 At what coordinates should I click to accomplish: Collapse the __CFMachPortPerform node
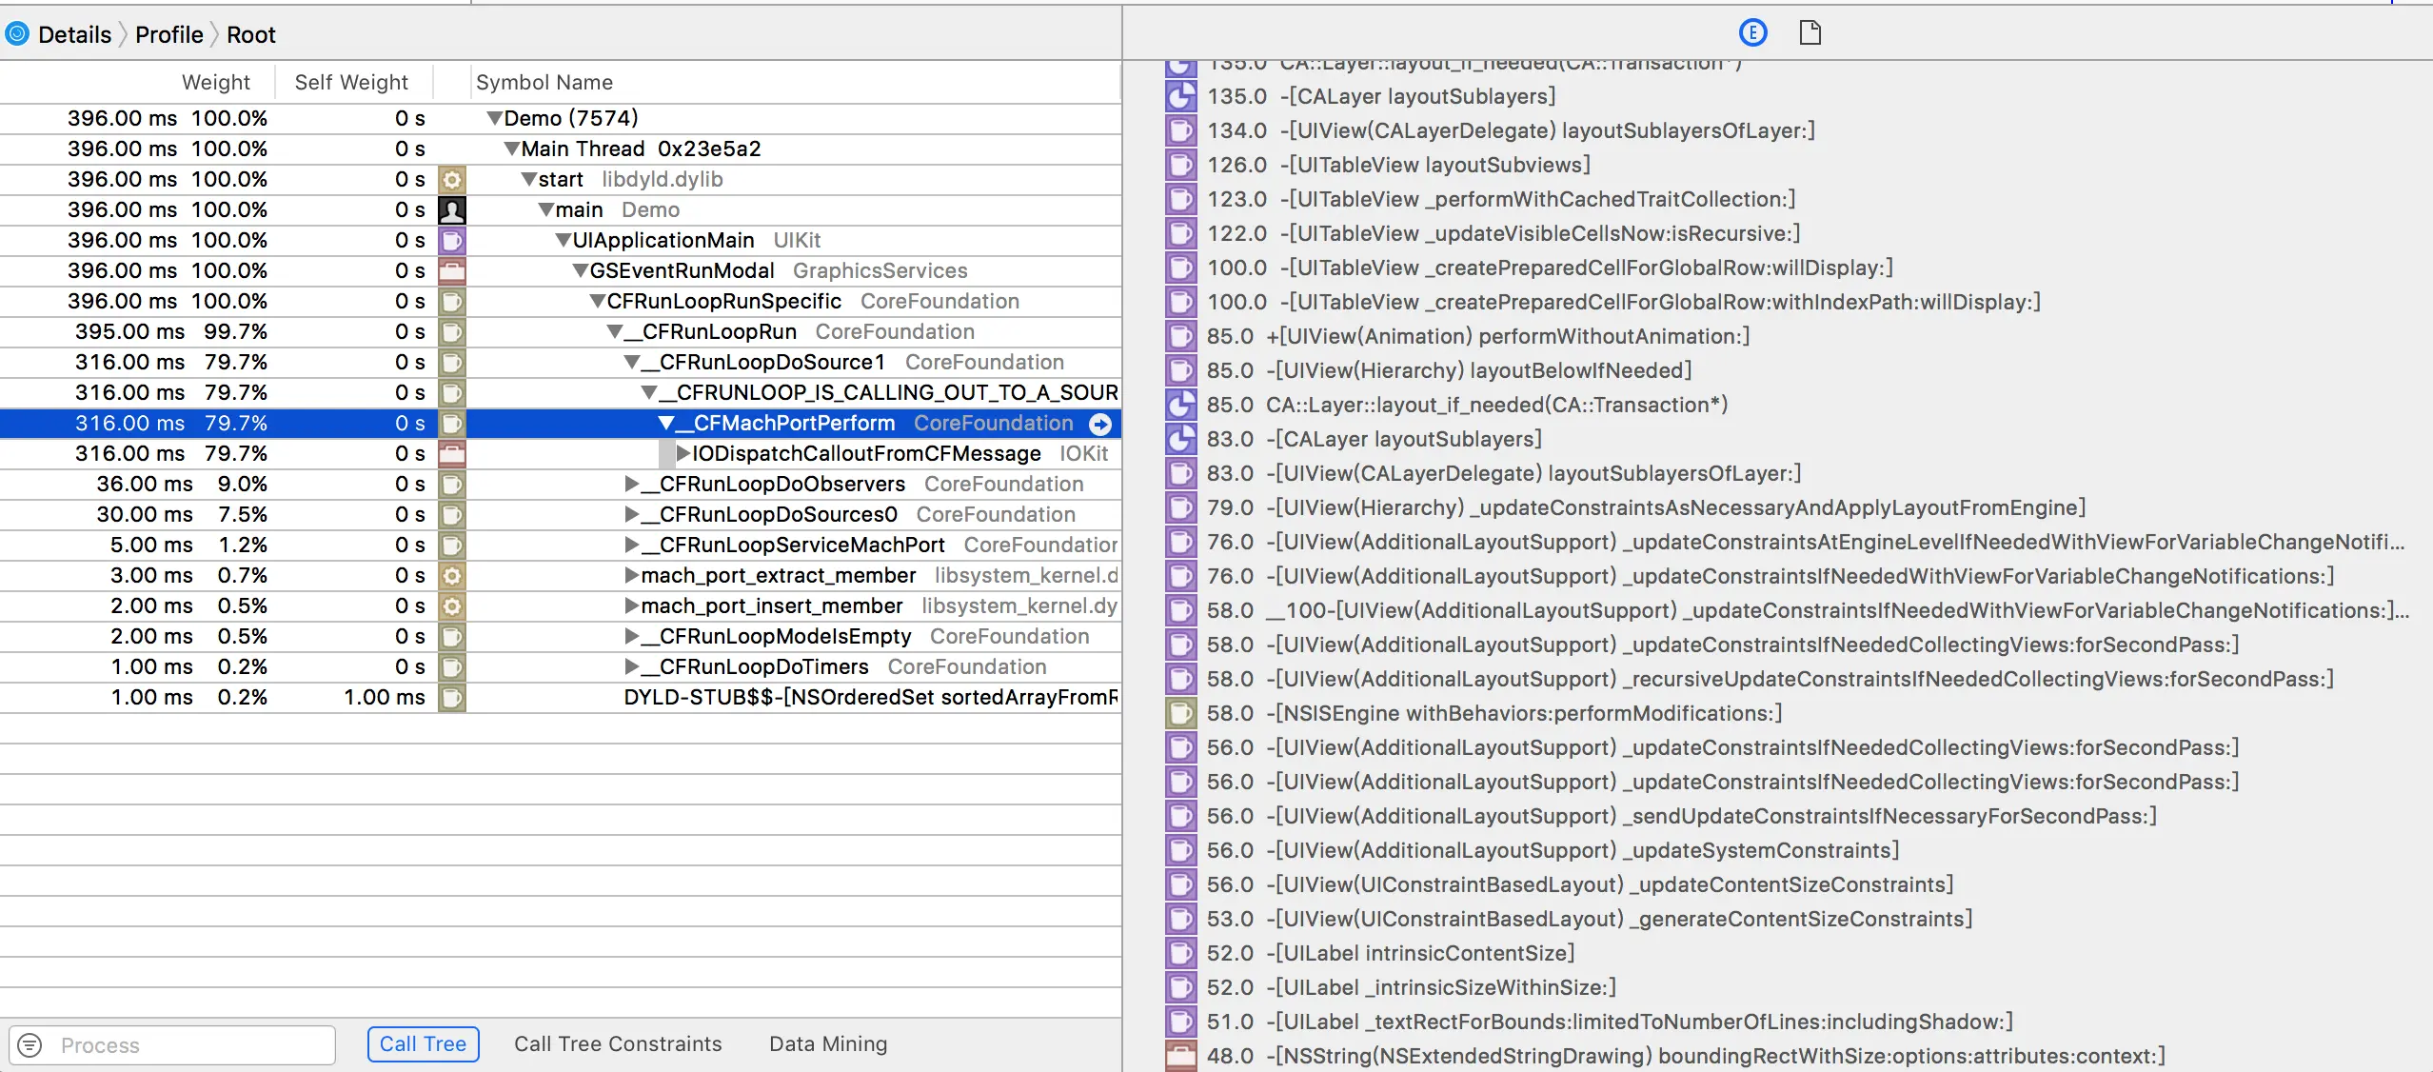tap(666, 424)
